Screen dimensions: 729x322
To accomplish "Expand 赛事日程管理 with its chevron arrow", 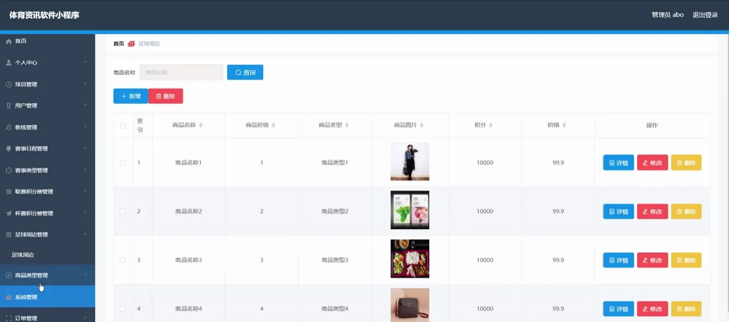I will click(x=85, y=148).
